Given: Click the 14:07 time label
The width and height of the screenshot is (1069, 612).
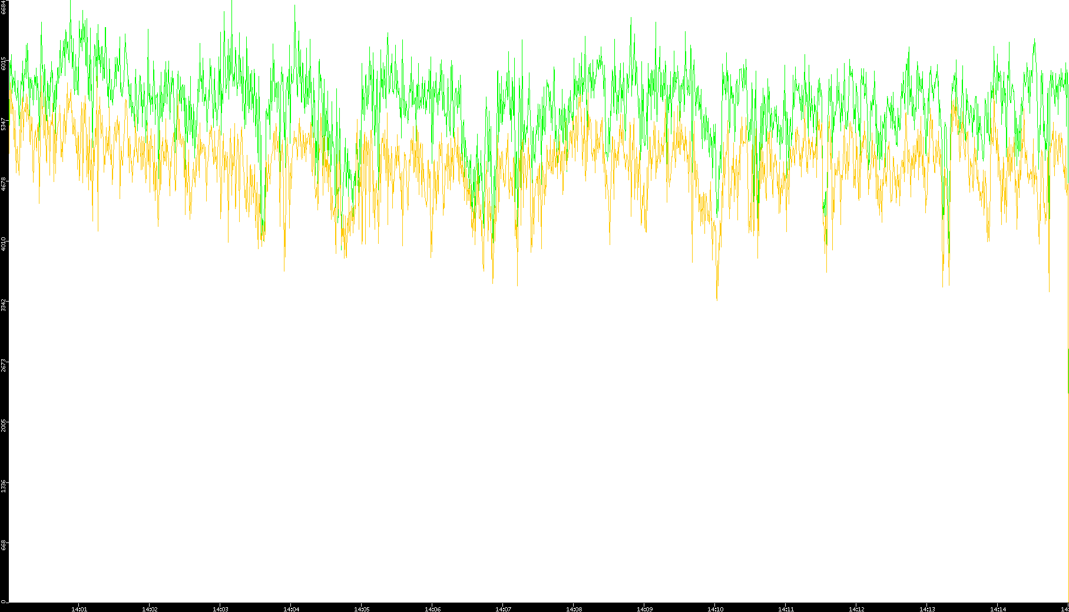Looking at the screenshot, I should click(x=504, y=609).
